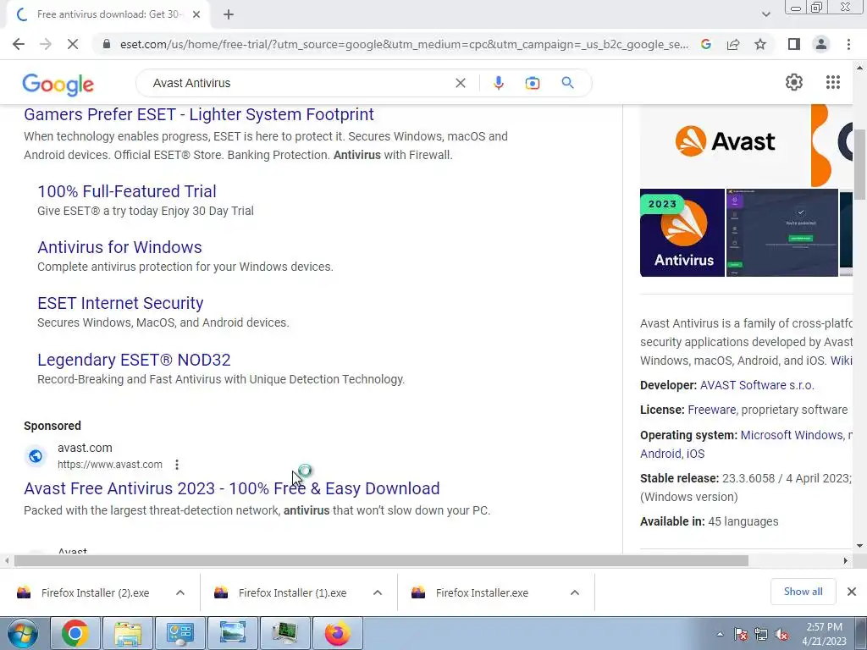Expand Firefox Installer (1).exe download options

[x=378, y=592]
